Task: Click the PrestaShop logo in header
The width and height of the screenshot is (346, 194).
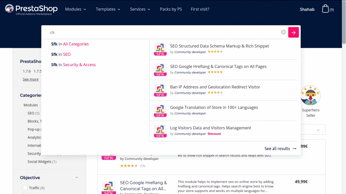Action: (x=31, y=9)
